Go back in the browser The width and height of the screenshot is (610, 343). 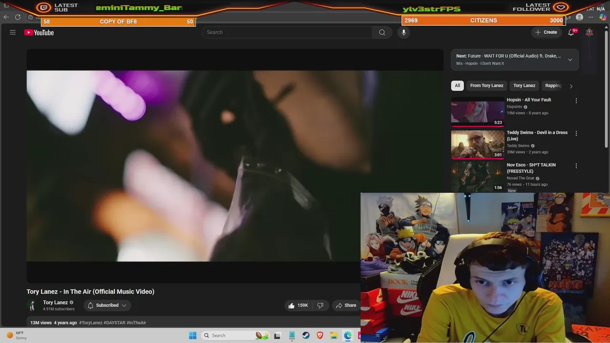tap(6, 17)
